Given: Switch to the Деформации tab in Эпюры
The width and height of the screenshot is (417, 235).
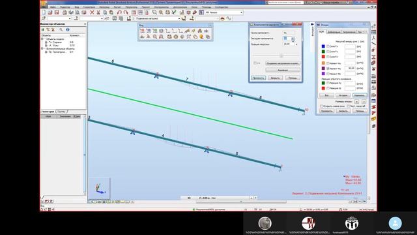Looking at the screenshot, I should (334, 32).
